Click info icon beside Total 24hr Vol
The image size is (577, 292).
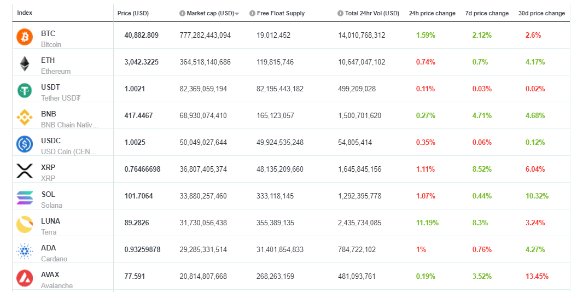tap(340, 13)
